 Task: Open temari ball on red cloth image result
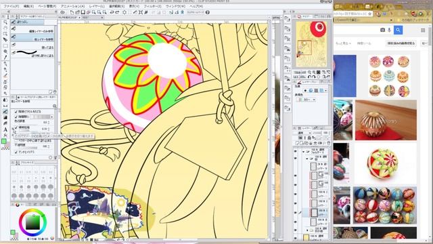pyautogui.click(x=386, y=120)
